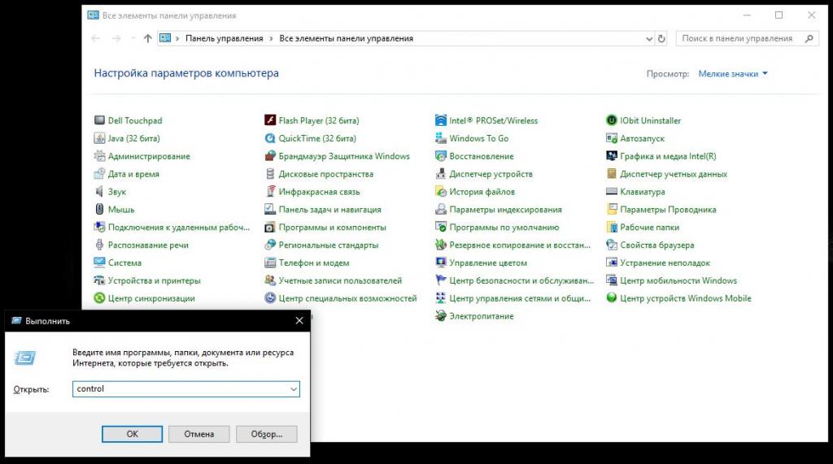Click the Графика и медиа Intel(R) icon
The height and width of the screenshot is (464, 833).
coord(612,156)
